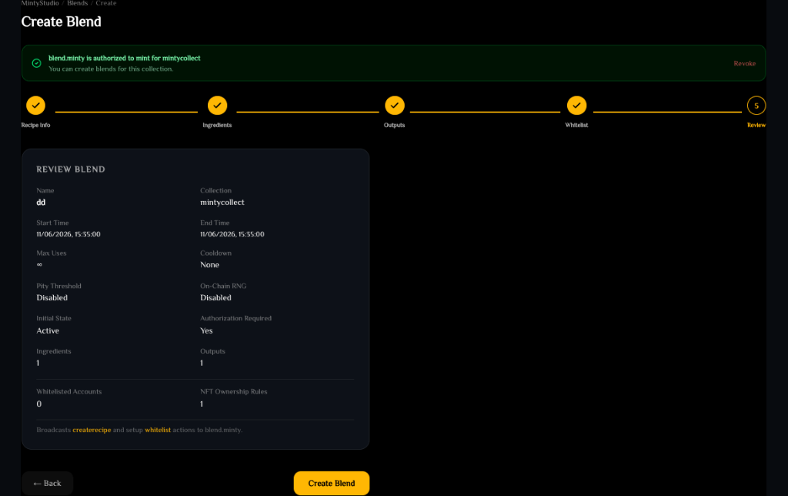Click the Whitelist step label

576,126
